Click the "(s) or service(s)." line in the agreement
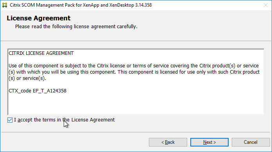 tap(27, 78)
